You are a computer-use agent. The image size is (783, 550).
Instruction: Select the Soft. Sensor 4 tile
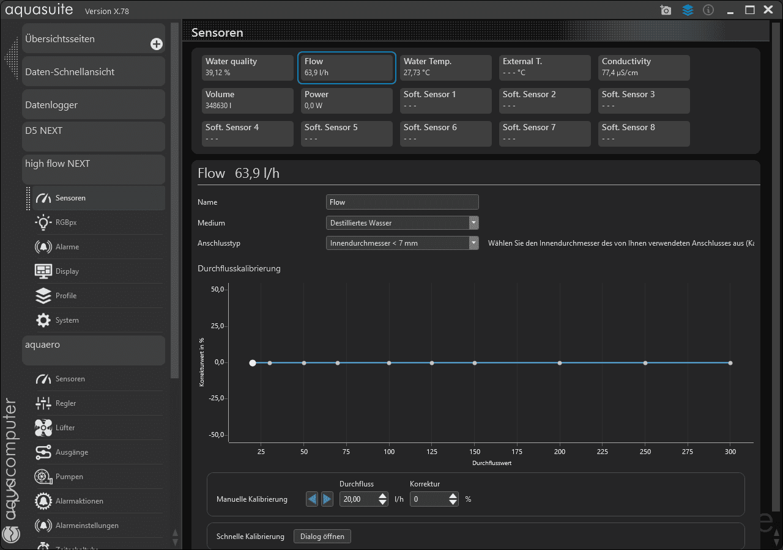point(248,134)
